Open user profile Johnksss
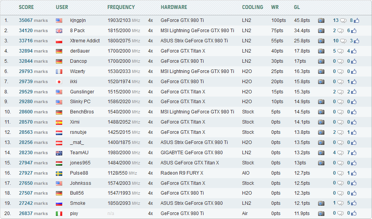The height and width of the screenshot is (219, 372). [80, 183]
